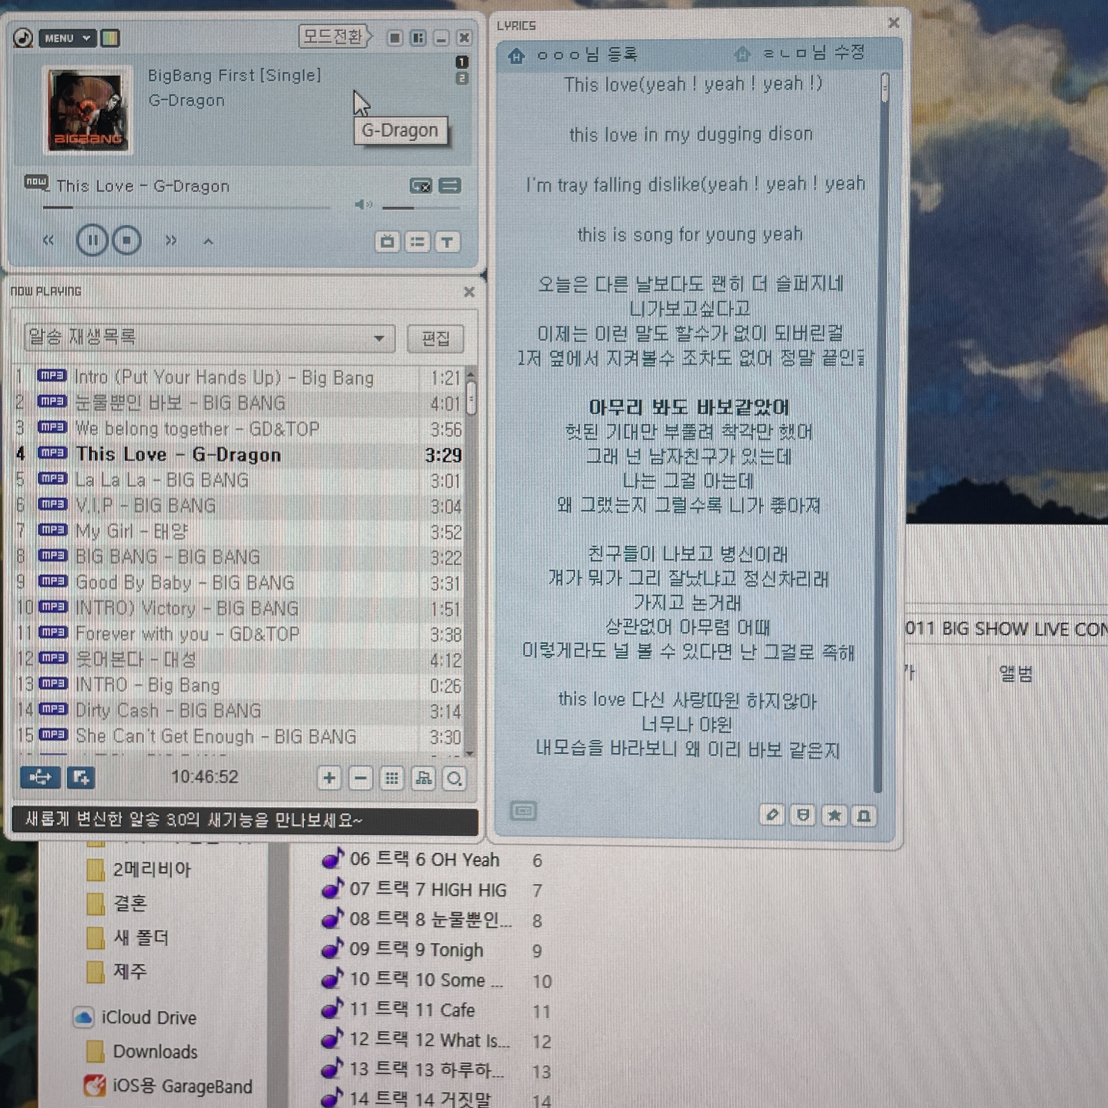This screenshot has height=1108, width=1108.
Task: Toggle the playlist window icon
Action: tap(417, 242)
